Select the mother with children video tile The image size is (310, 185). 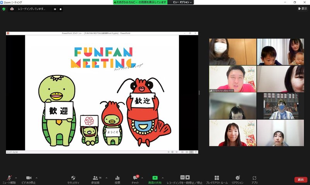(280, 52)
